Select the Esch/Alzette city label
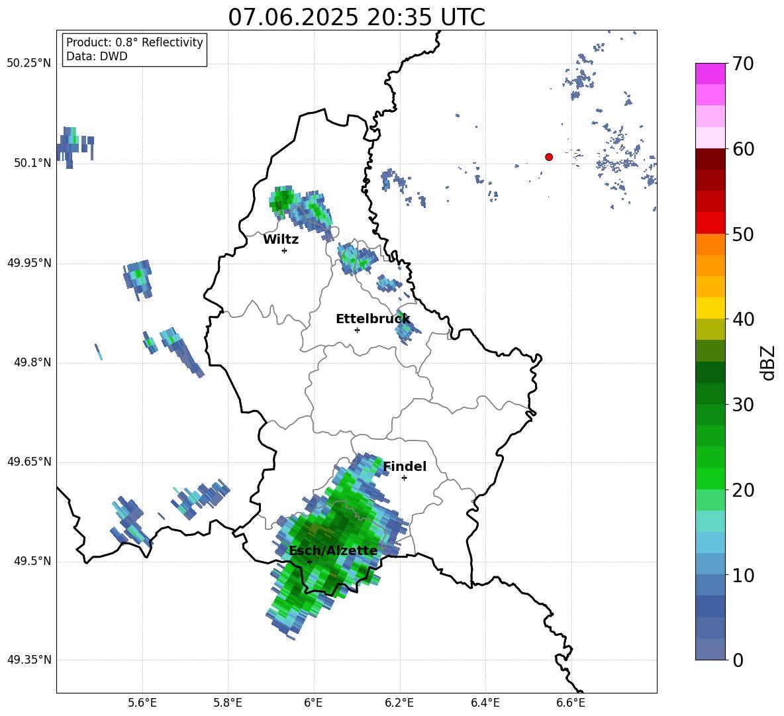The image size is (784, 716). click(333, 551)
